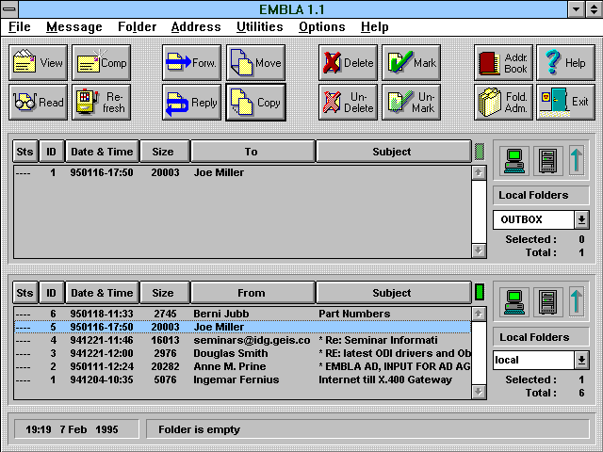The width and height of the screenshot is (603, 452).
Task: Click upper list scroll up arrow
Action: [479, 173]
